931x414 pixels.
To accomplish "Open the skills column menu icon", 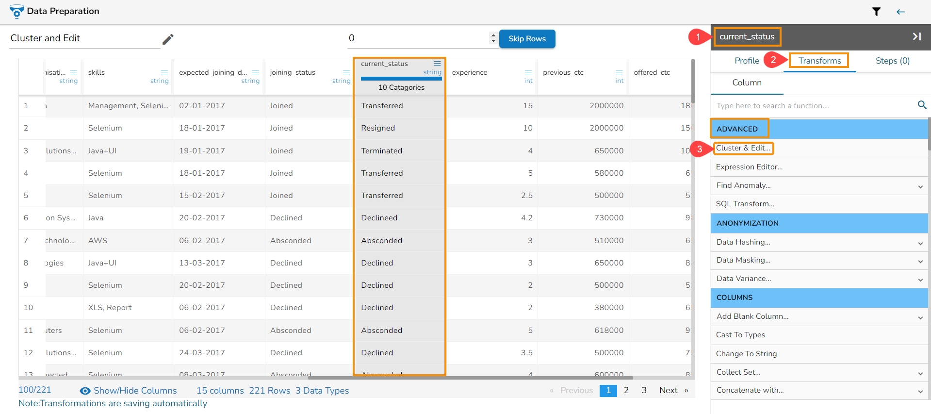I will [164, 72].
